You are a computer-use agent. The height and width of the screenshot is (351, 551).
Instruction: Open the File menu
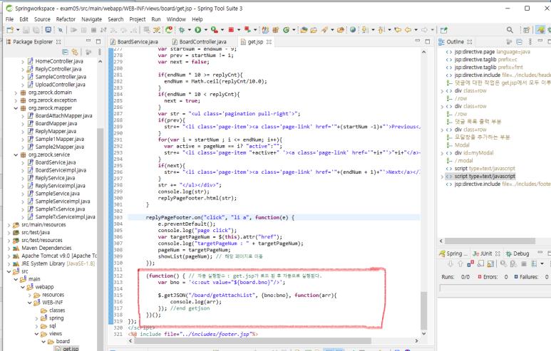(9, 19)
